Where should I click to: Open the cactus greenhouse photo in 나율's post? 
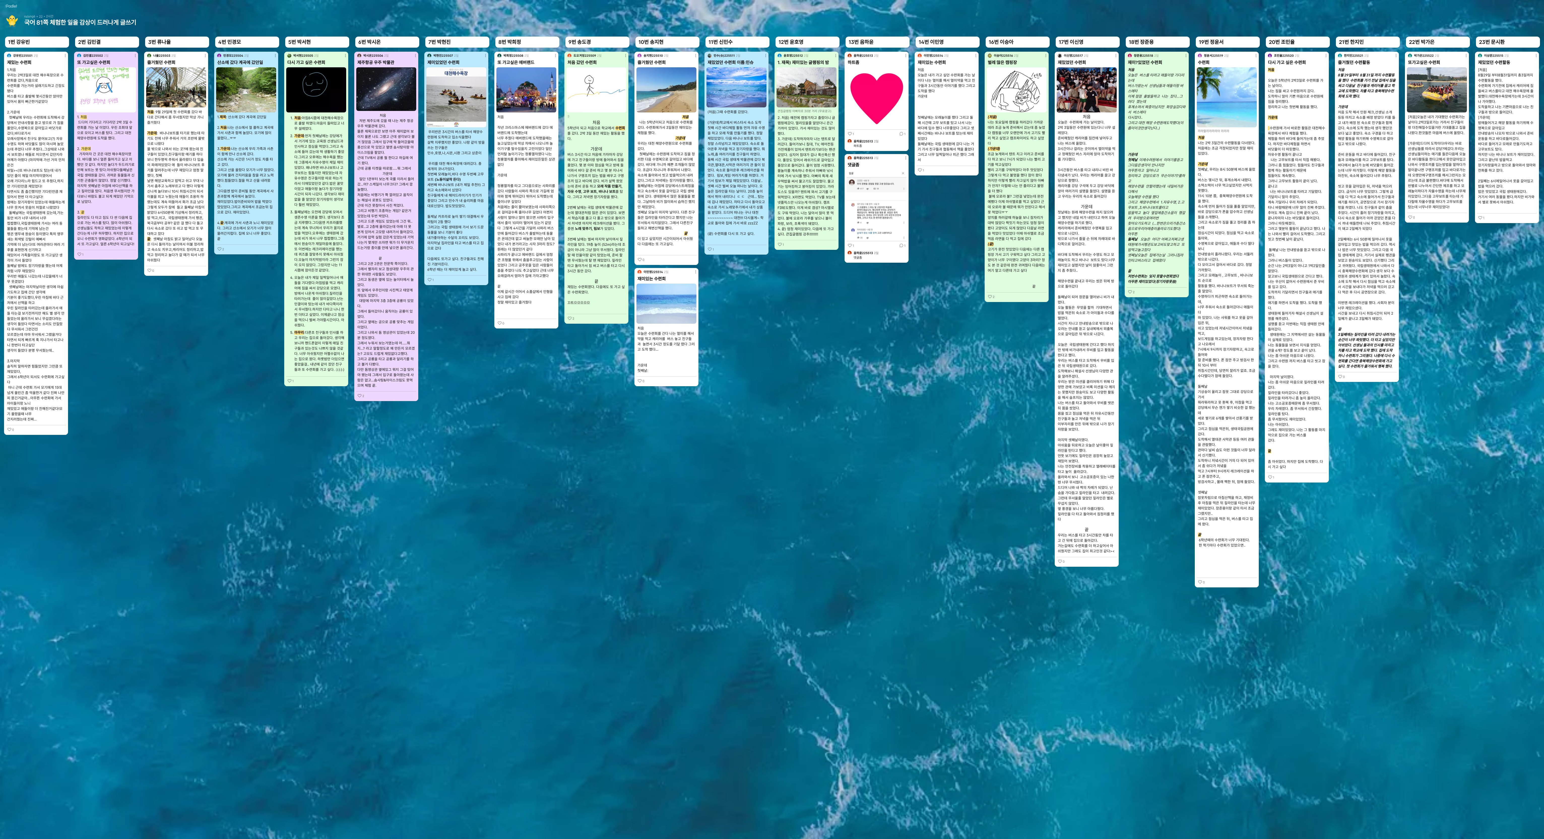coord(176,87)
